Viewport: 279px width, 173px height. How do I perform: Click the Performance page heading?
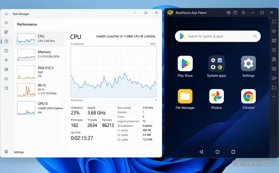click(x=27, y=24)
